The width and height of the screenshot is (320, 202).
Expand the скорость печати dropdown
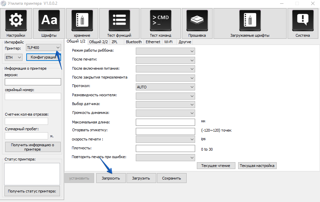coord(165,139)
